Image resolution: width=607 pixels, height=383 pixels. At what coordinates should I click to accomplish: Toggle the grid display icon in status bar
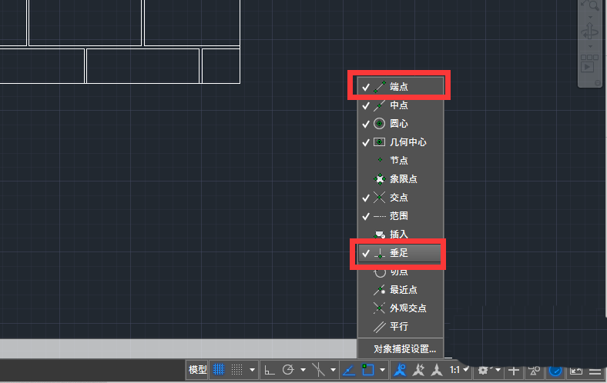[x=219, y=370]
